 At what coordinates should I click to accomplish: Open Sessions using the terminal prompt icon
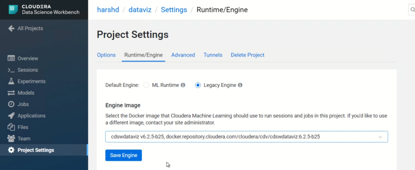(x=11, y=70)
